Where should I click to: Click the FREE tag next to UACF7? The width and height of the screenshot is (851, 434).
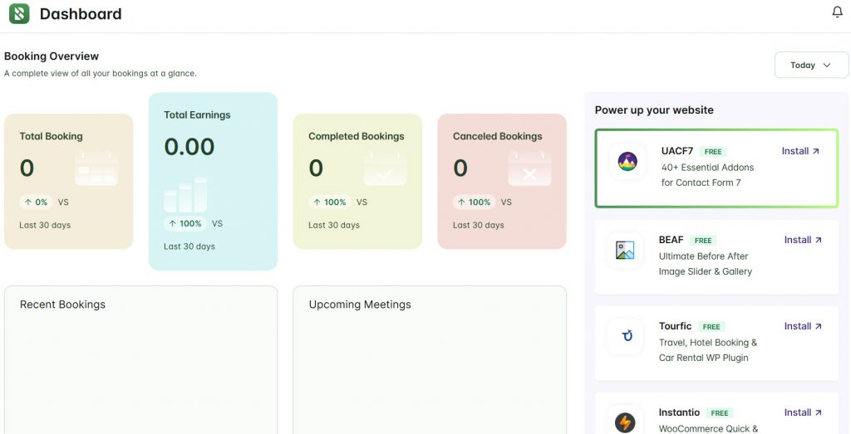713,152
